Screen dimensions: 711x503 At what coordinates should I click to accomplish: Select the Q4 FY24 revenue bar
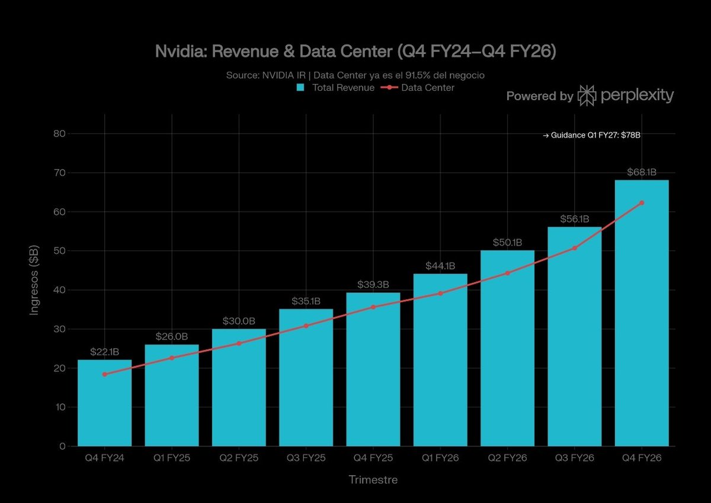[105, 403]
